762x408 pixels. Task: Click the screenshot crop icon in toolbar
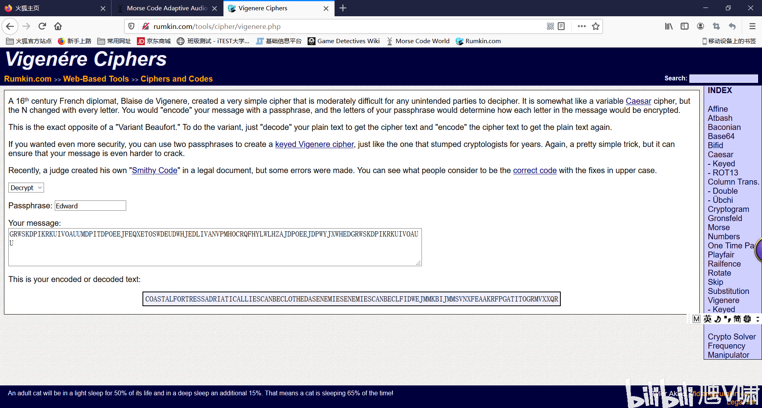click(x=716, y=26)
